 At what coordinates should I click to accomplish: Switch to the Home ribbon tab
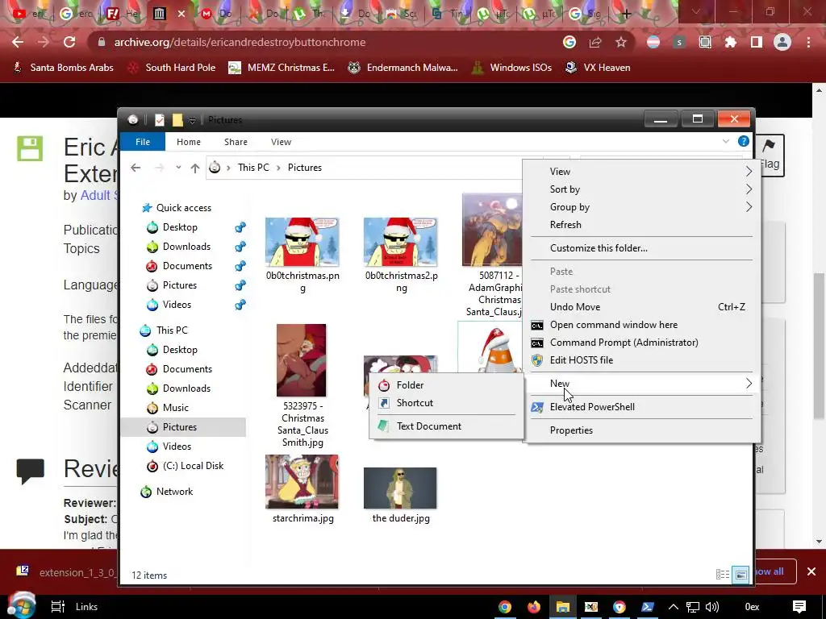[x=189, y=142]
